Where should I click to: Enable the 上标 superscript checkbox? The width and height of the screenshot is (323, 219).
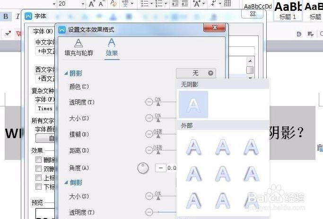(38, 177)
